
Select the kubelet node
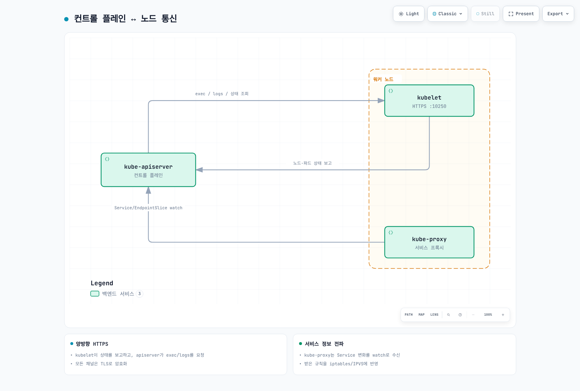(429, 101)
